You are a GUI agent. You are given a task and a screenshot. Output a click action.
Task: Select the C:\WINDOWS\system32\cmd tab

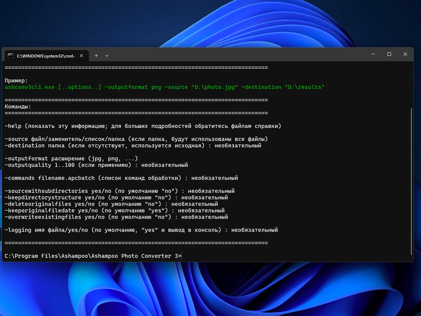point(47,56)
